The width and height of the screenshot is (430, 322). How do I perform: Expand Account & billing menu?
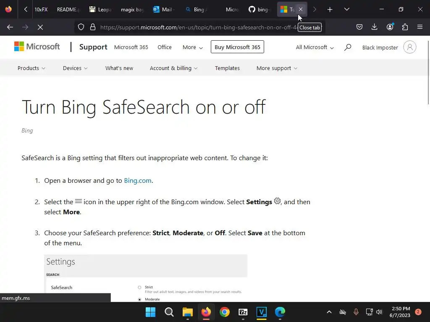point(173,68)
